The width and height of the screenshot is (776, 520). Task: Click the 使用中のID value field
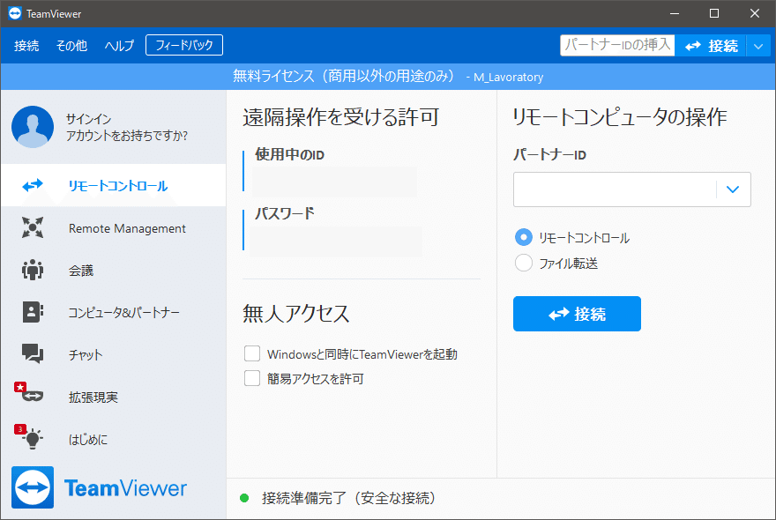[x=334, y=182]
